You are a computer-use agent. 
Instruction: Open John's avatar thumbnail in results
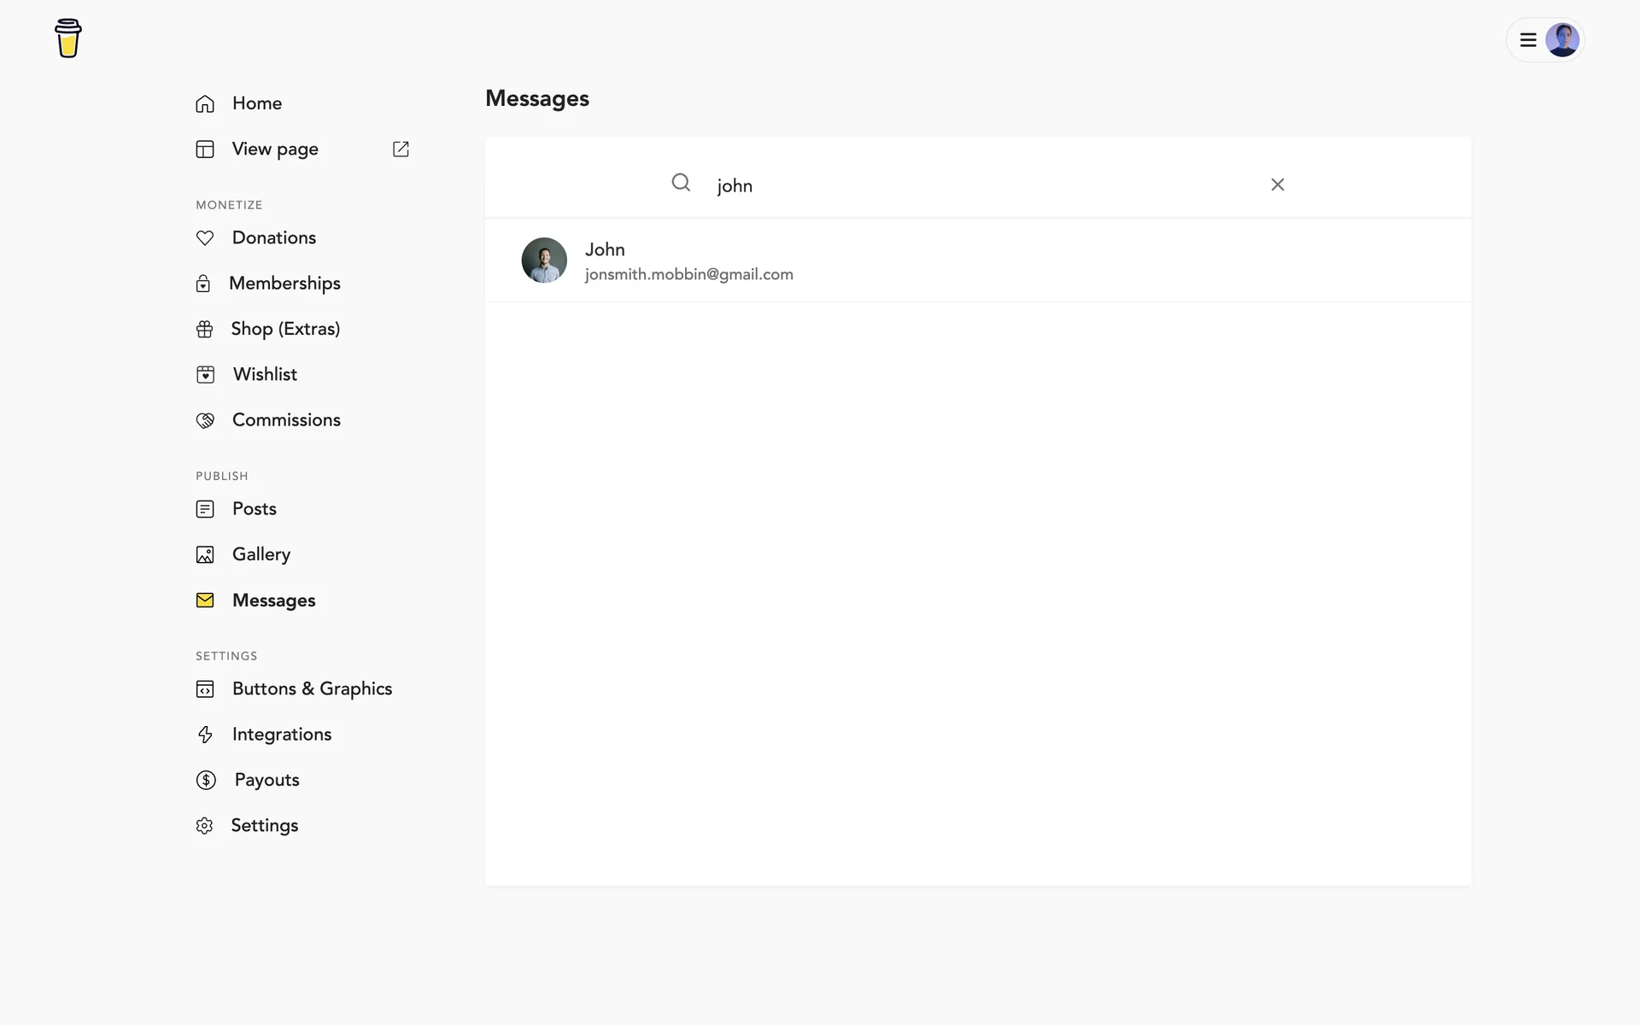[x=544, y=261]
